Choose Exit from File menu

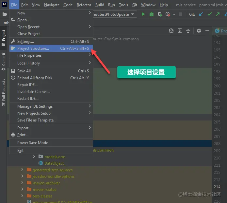(51, 151)
